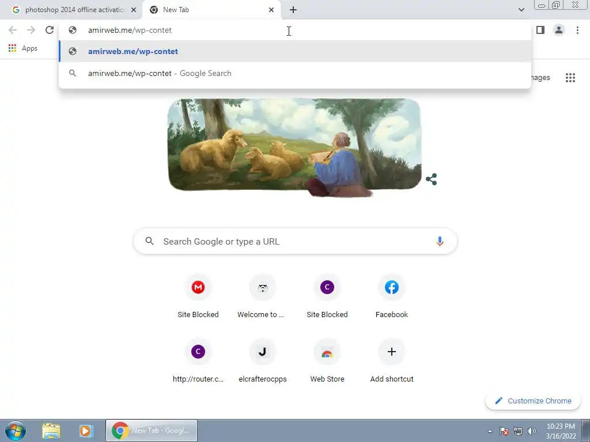The image size is (590, 442).
Task: Open a new tab with plus button
Action: (x=293, y=10)
